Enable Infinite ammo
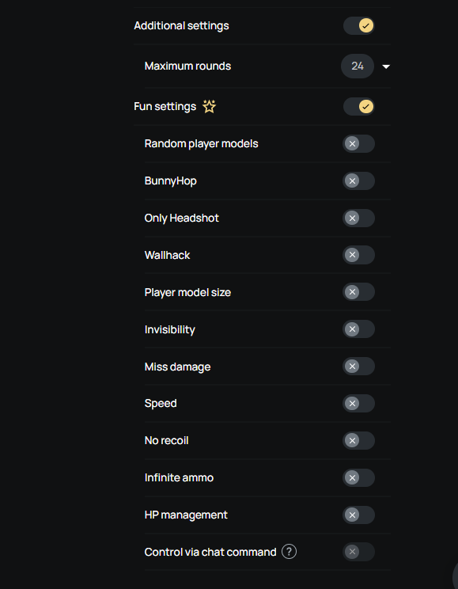The width and height of the screenshot is (458, 589). click(358, 477)
